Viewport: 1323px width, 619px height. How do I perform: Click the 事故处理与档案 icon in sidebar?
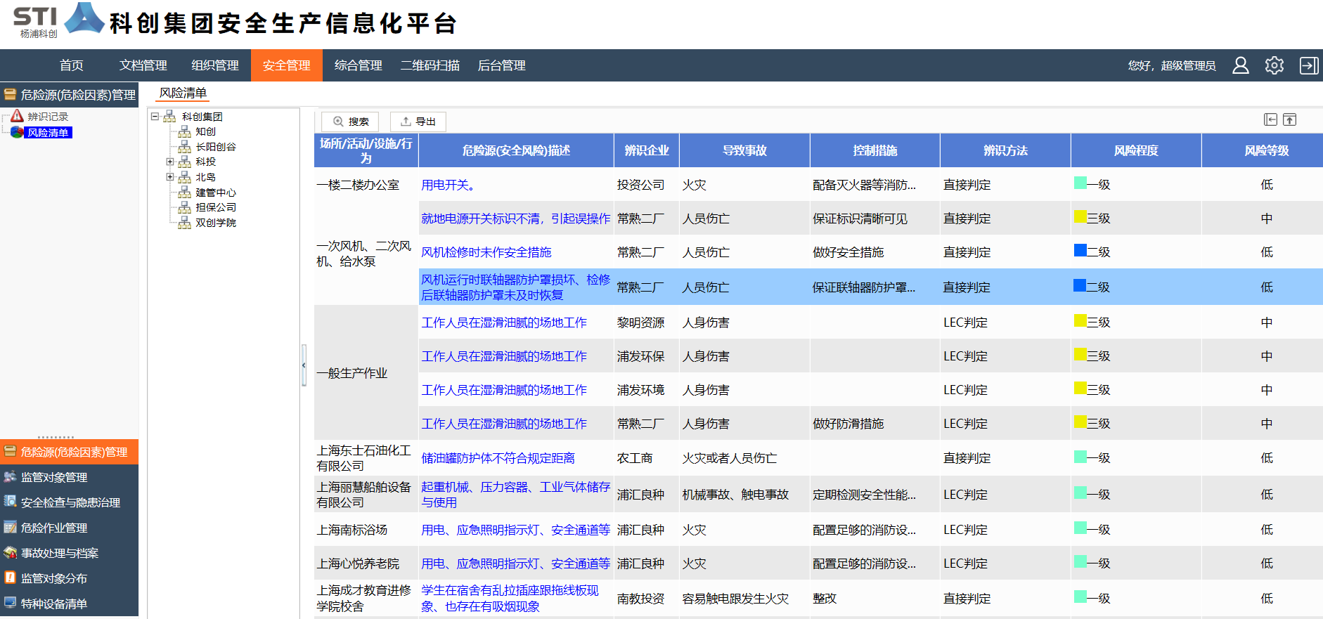10,552
